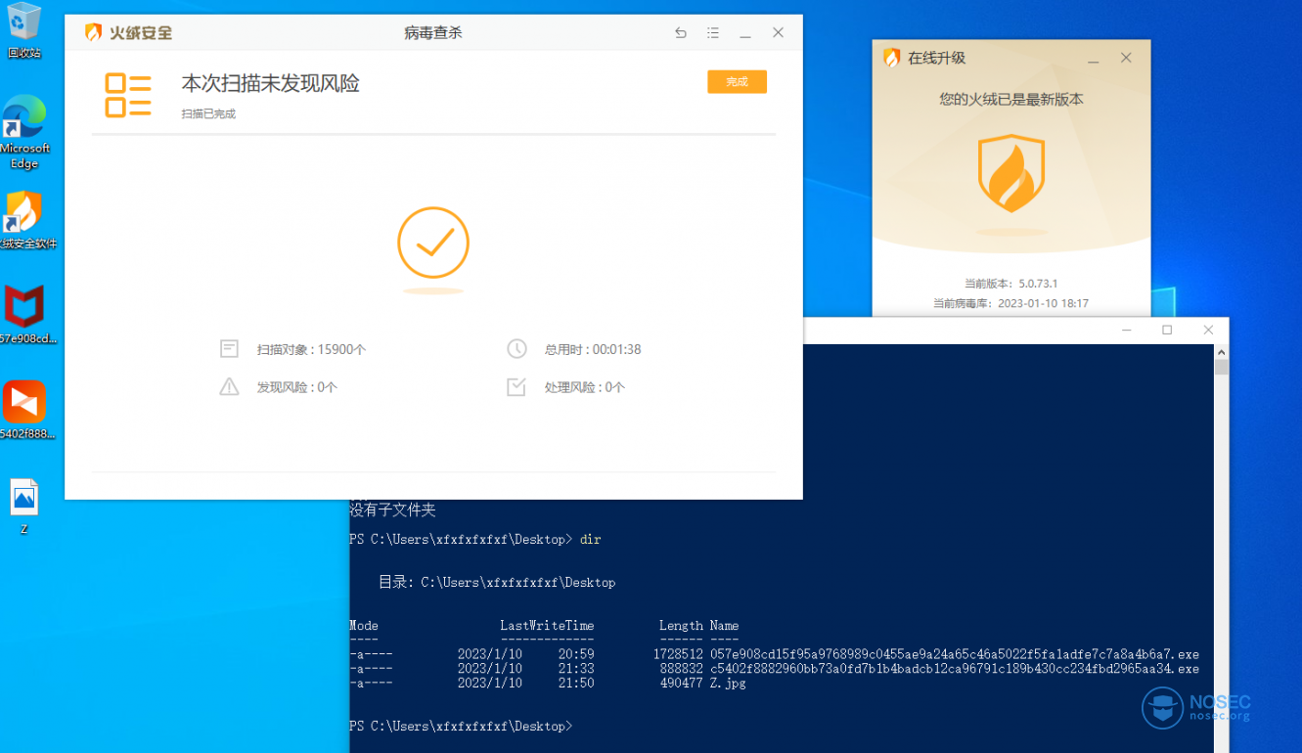Screen dimensions: 1302x753
Task: Click the orange checkmark circle scan result
Action: [433, 244]
